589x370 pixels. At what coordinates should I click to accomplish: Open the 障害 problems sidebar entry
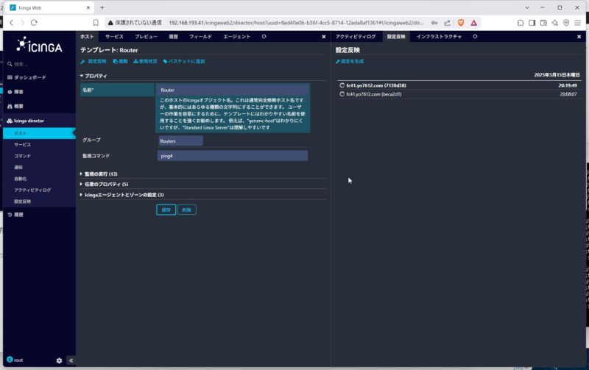pyautogui.click(x=15, y=92)
